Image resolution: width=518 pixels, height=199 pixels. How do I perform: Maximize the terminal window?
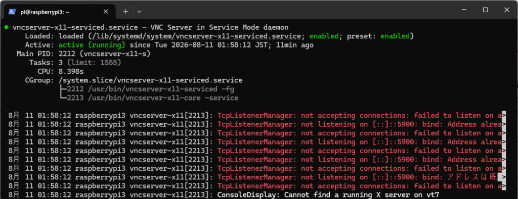click(x=485, y=10)
